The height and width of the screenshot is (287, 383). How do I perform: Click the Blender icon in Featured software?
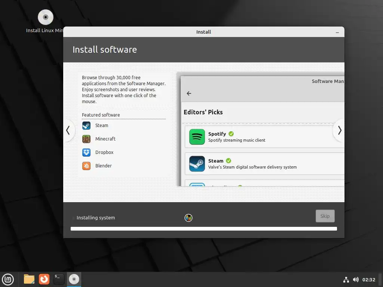pyautogui.click(x=86, y=166)
